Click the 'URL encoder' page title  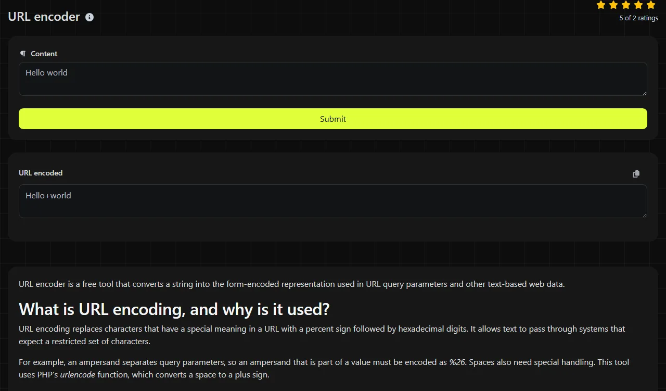[x=44, y=17]
